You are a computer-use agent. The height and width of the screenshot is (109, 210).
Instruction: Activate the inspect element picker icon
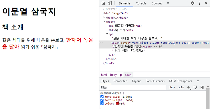pyautogui.click(x=103, y=3)
